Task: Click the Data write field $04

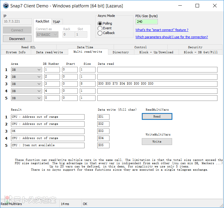Action: (104, 138)
